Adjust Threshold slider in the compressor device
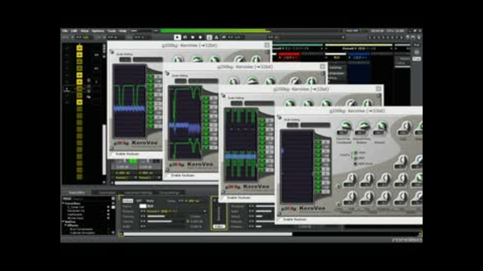483x271 pixels. click(265, 206)
